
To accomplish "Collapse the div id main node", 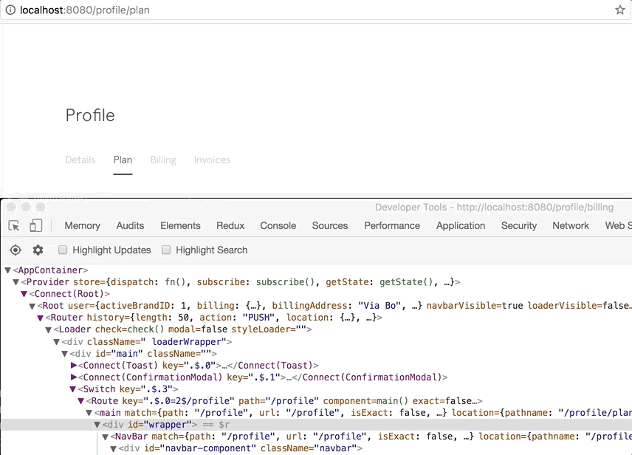I will (64, 353).
